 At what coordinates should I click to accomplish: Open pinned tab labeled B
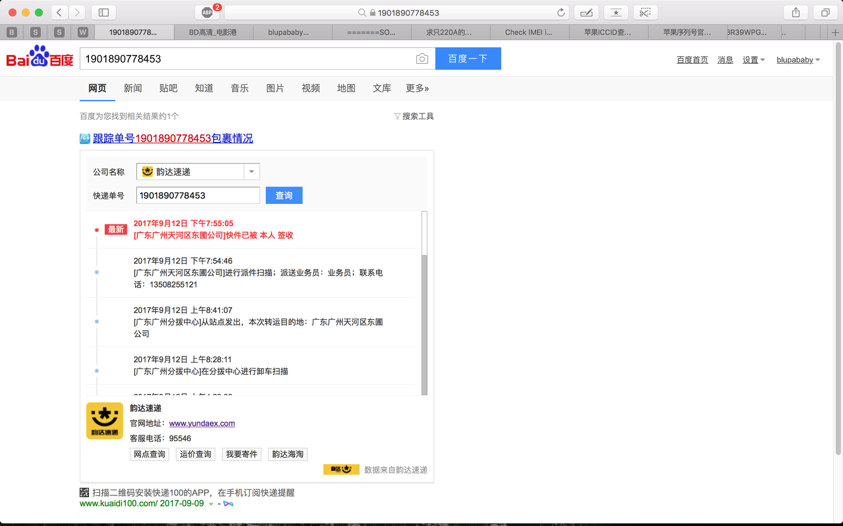tap(12, 32)
